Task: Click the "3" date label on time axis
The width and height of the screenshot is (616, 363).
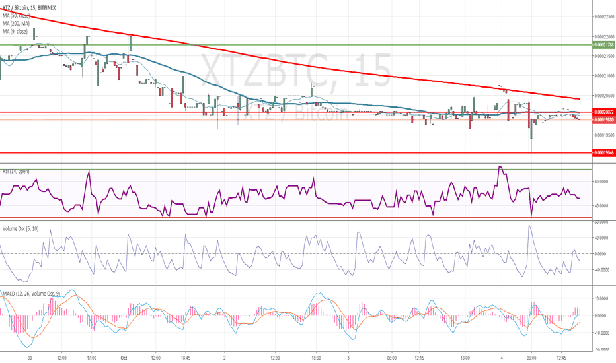Action: [x=348, y=358]
